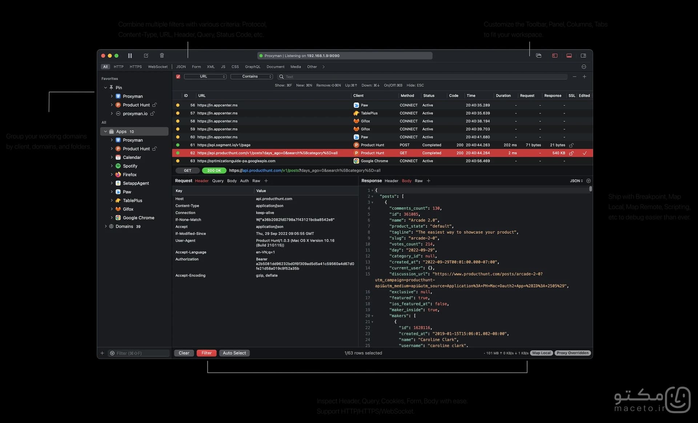This screenshot has height=423, width=698.
Task: Collapse the Apps group
Action: coord(105,131)
